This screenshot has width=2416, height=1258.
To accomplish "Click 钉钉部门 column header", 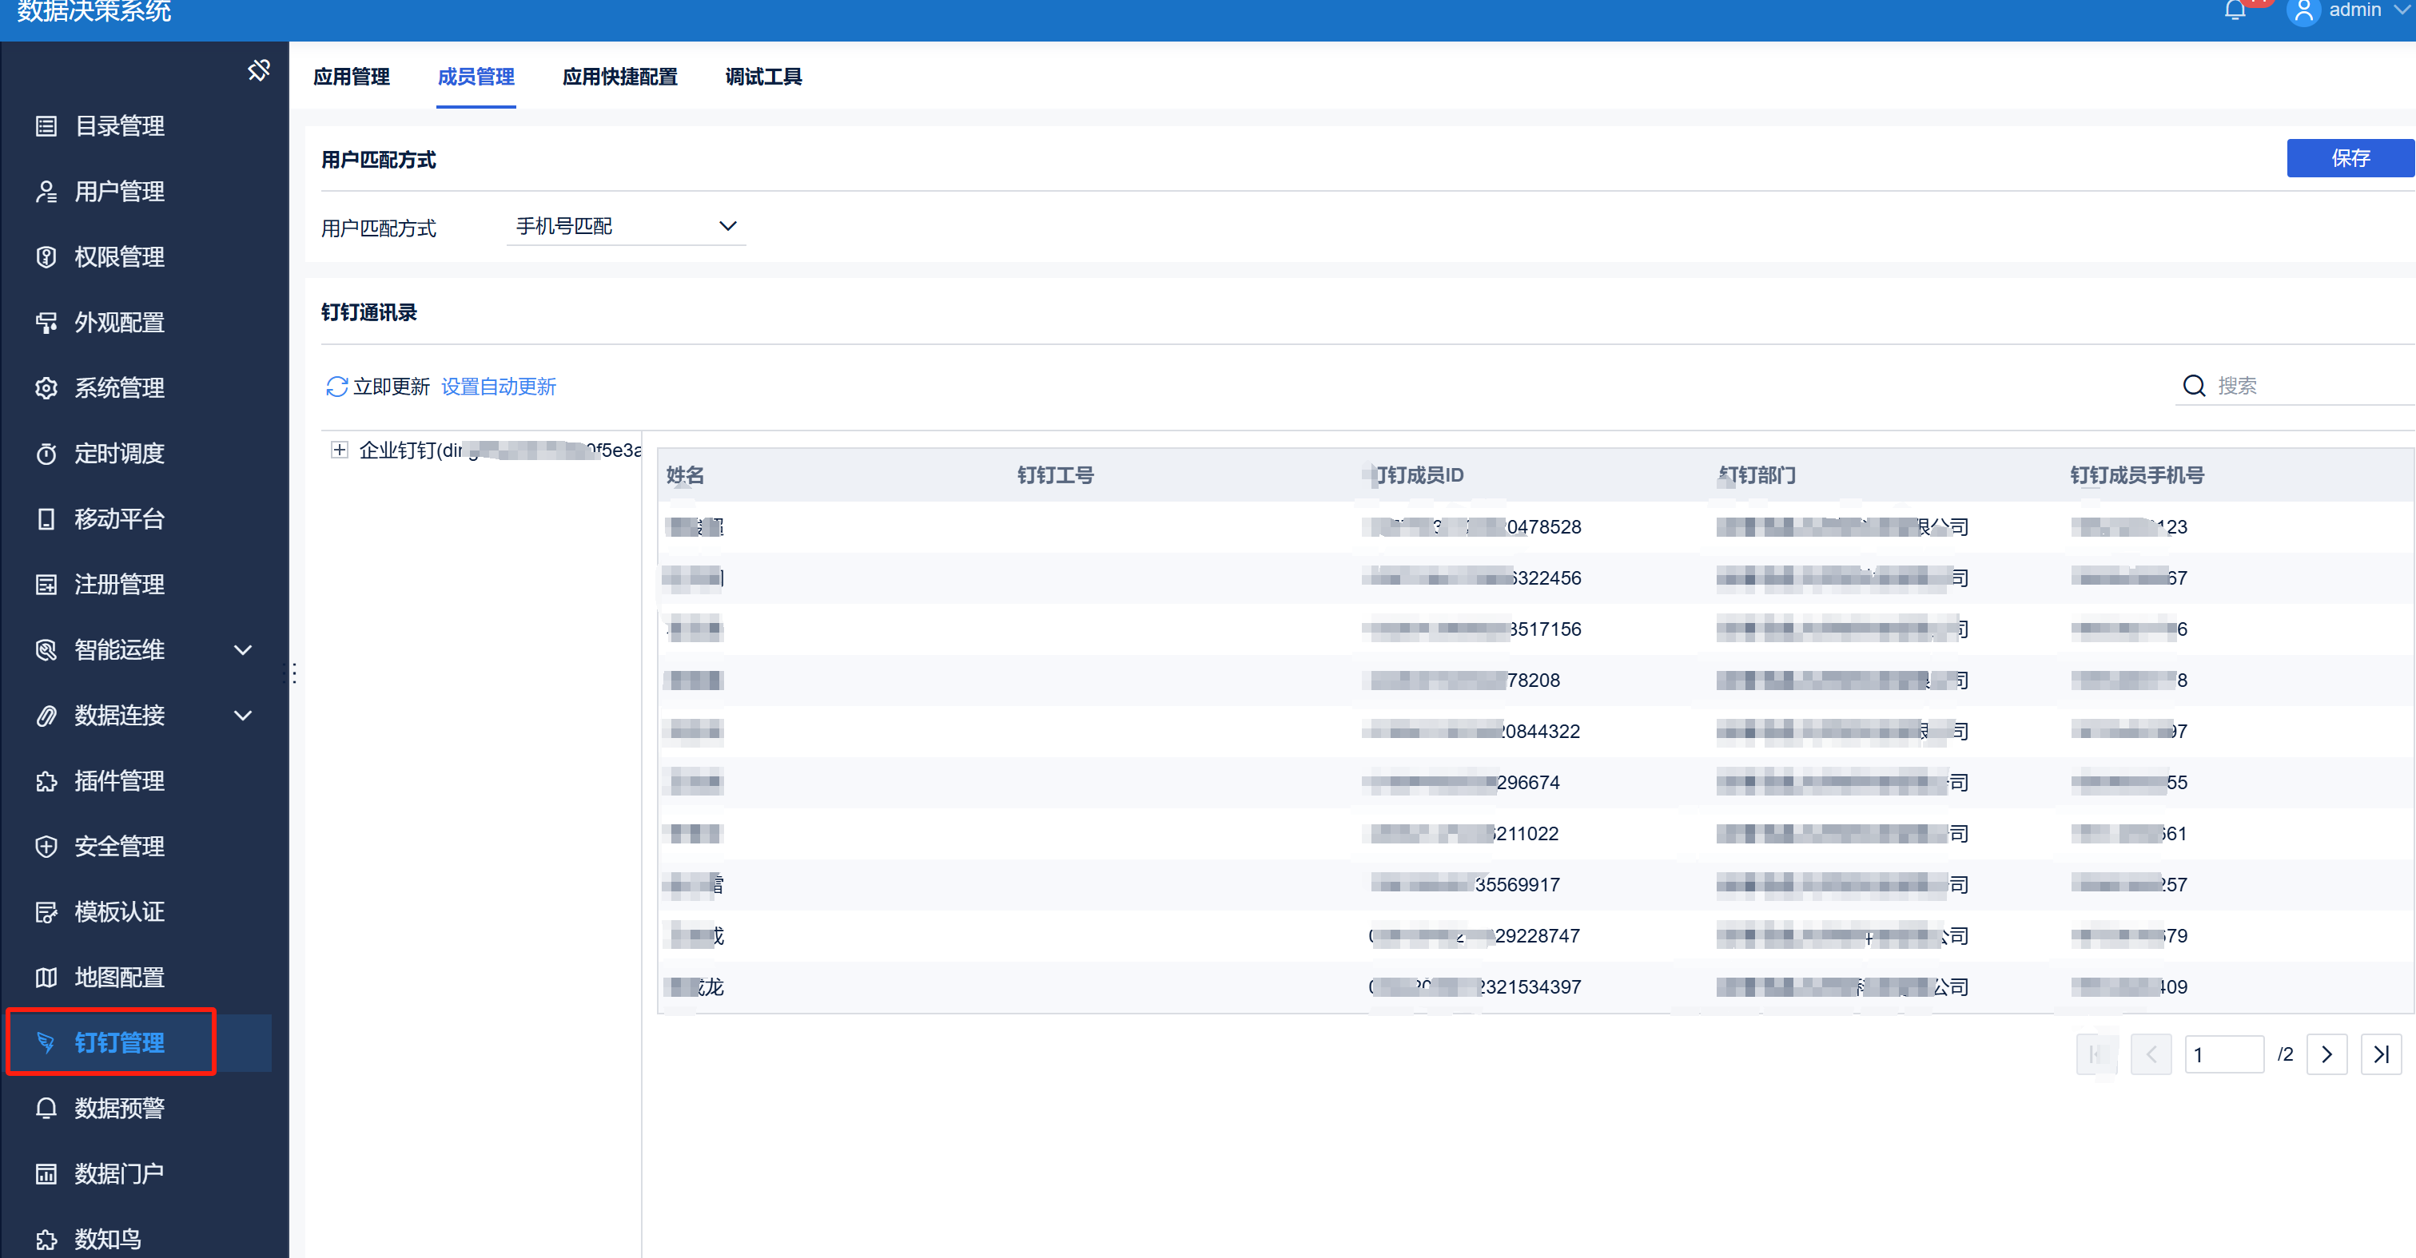I will [1757, 475].
